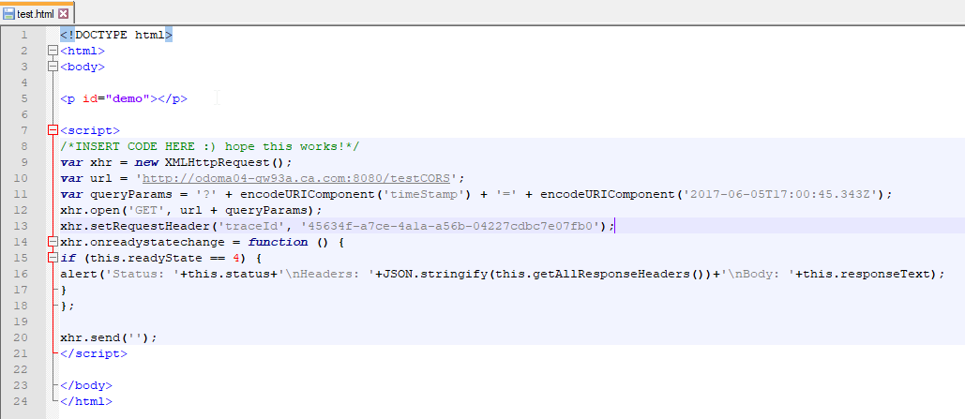Click line number 13 in the margin
The image size is (965, 419).
click(21, 227)
